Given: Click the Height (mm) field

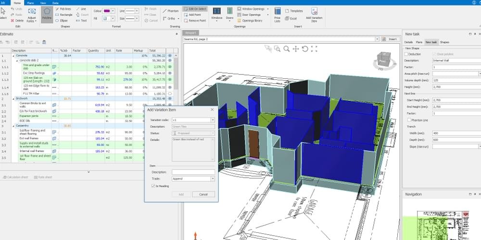Looking at the screenshot, I should 456,87.
